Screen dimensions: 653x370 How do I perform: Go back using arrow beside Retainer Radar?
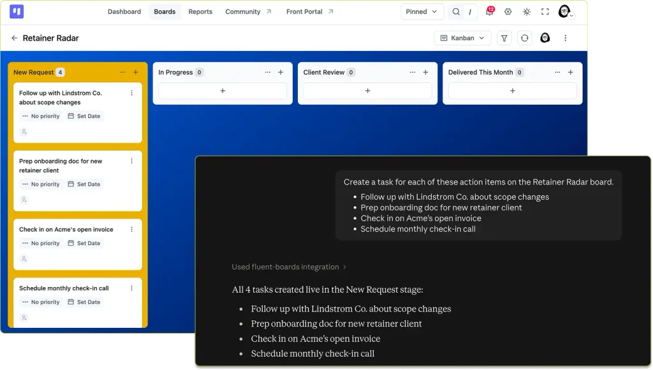(x=15, y=38)
